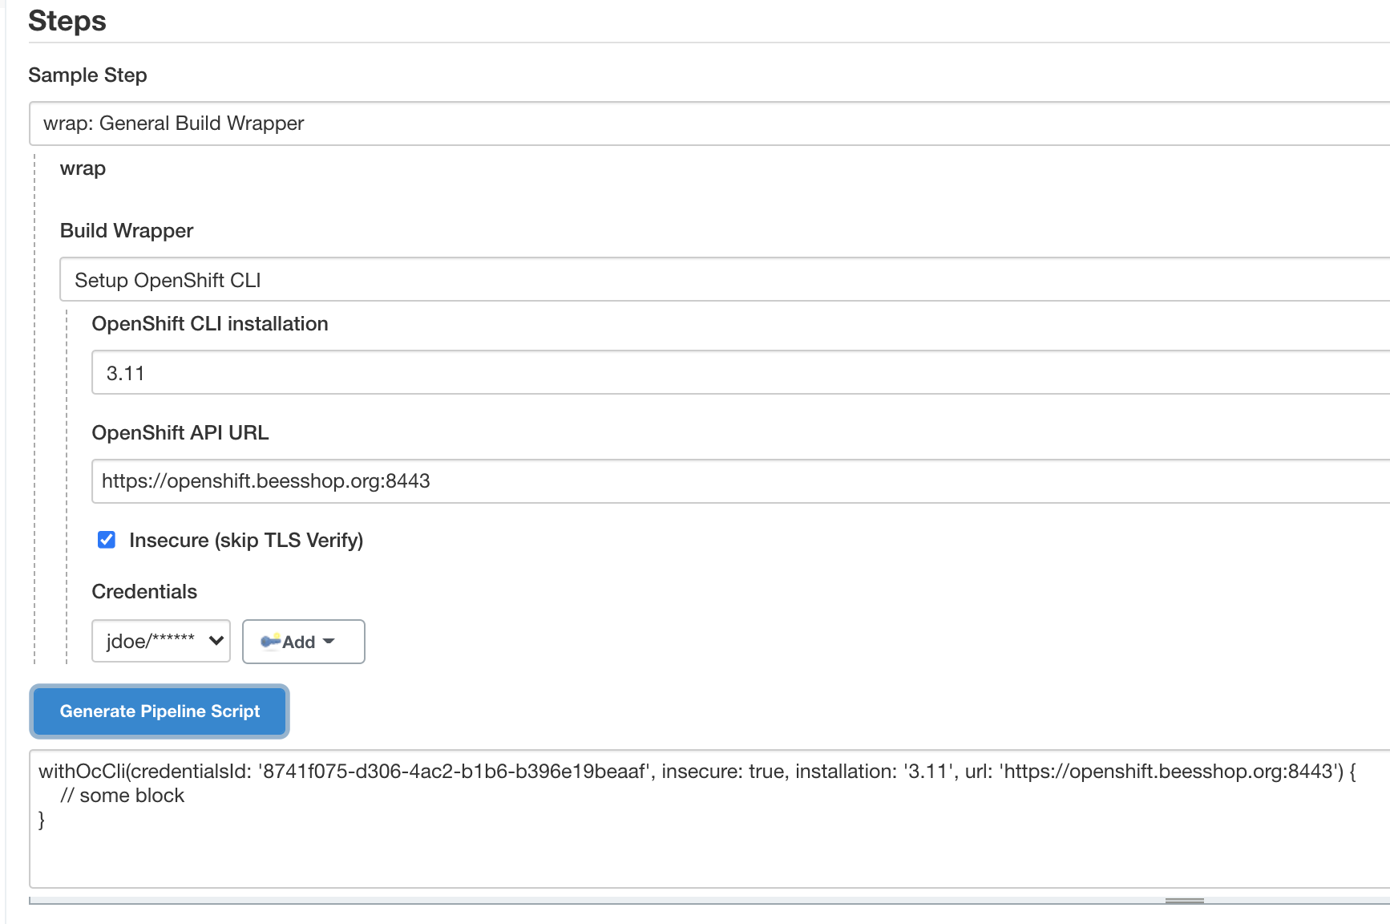This screenshot has width=1390, height=924.
Task: Click the OpenShift API URL input field
Action: (741, 481)
